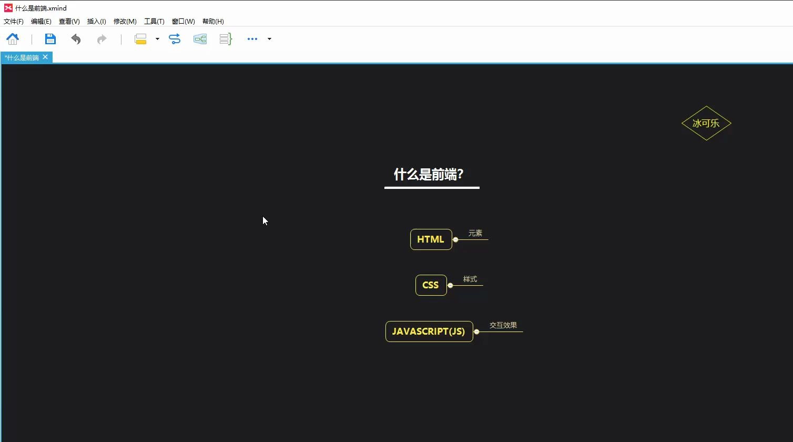Click the XMind app icon in title bar
793x442 pixels.
[8, 8]
